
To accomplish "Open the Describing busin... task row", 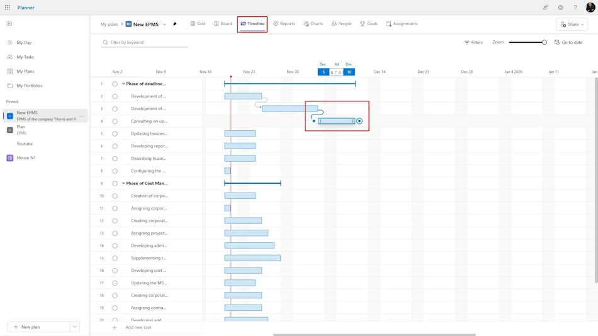I will click(x=149, y=159).
